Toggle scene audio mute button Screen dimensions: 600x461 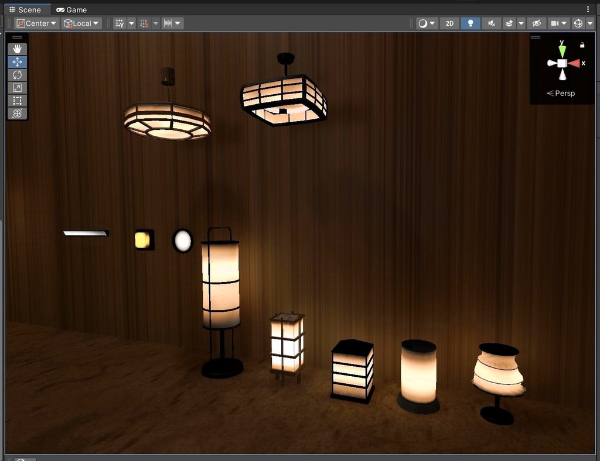point(492,23)
